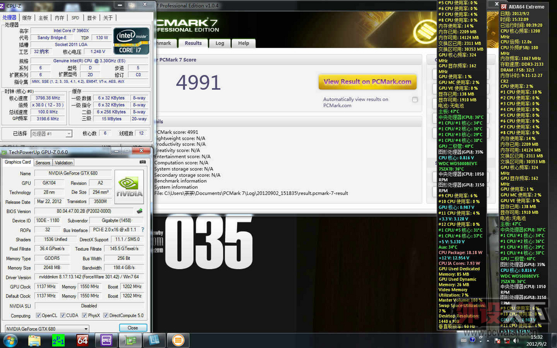Toggle CUDA checkbox in GPU-Z

pyautogui.click(x=63, y=315)
